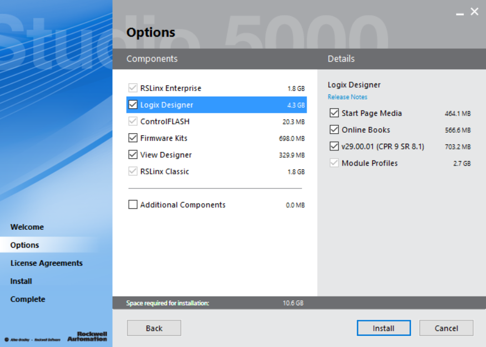Click the Online Books label
This screenshot has width=486, height=347.
365,130
